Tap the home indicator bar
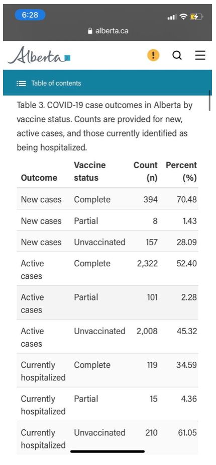The width and height of the screenshot is (216, 465). (x=107, y=451)
